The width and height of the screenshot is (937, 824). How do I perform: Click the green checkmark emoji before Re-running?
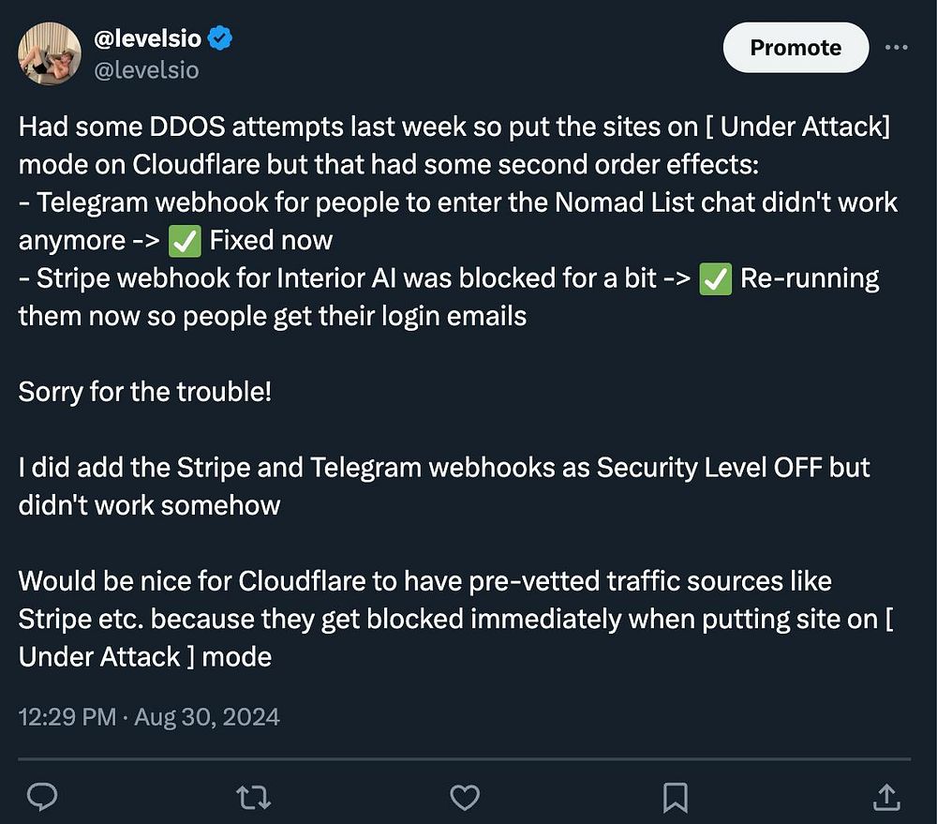[715, 279]
